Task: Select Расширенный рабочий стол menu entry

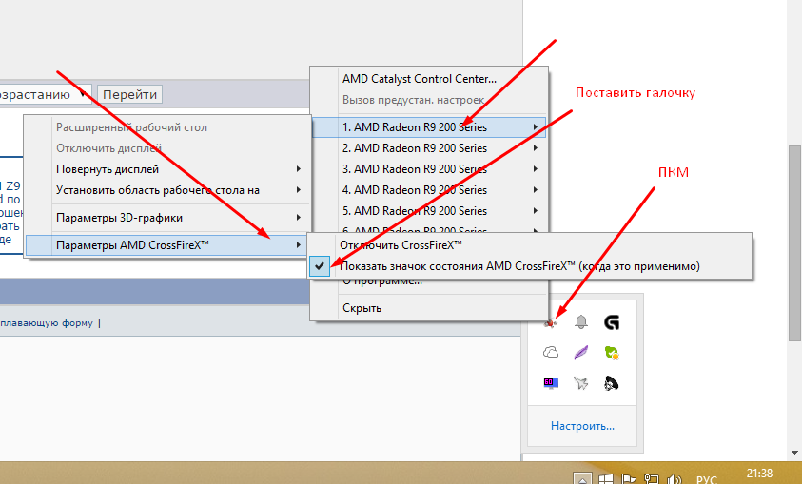Action: point(167,127)
